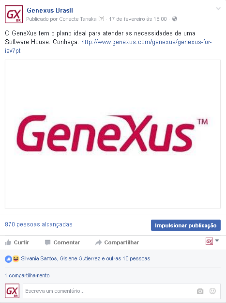Click the globe public visibility icon
226x303 pixels.
click(175, 19)
